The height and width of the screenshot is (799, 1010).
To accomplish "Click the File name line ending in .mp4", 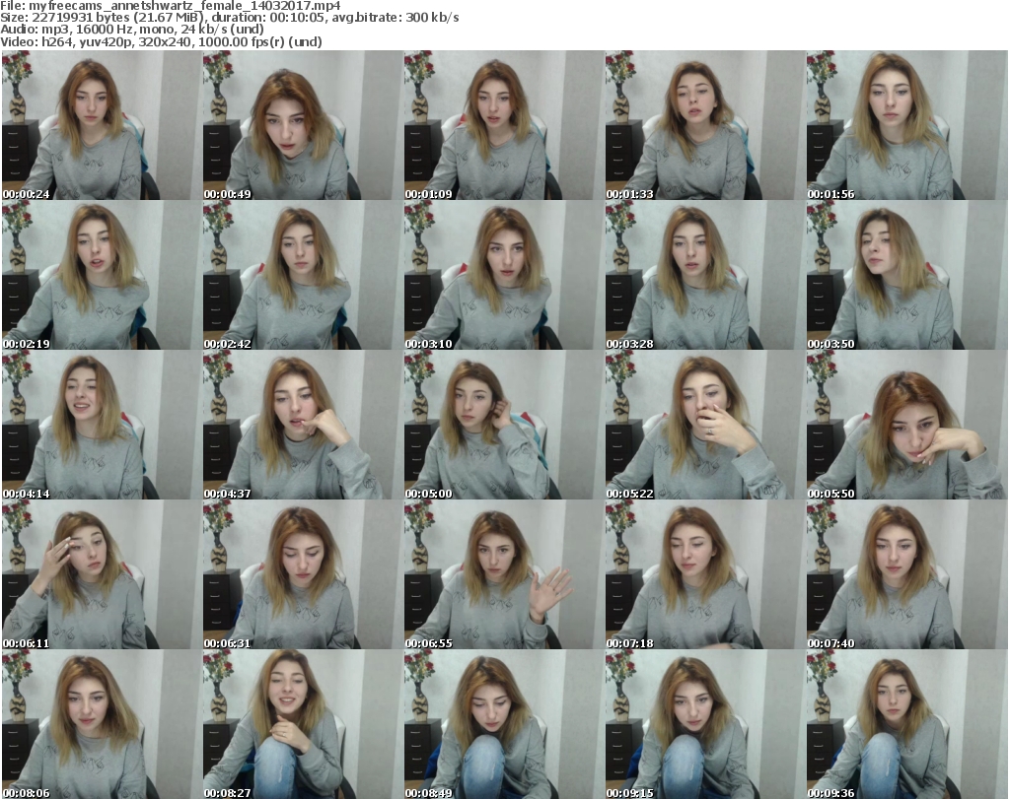I will pyautogui.click(x=171, y=6).
